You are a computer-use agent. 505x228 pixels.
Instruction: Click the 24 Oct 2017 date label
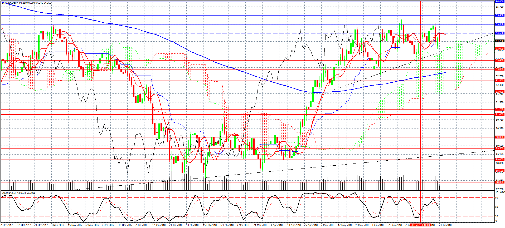(x=41, y=225)
